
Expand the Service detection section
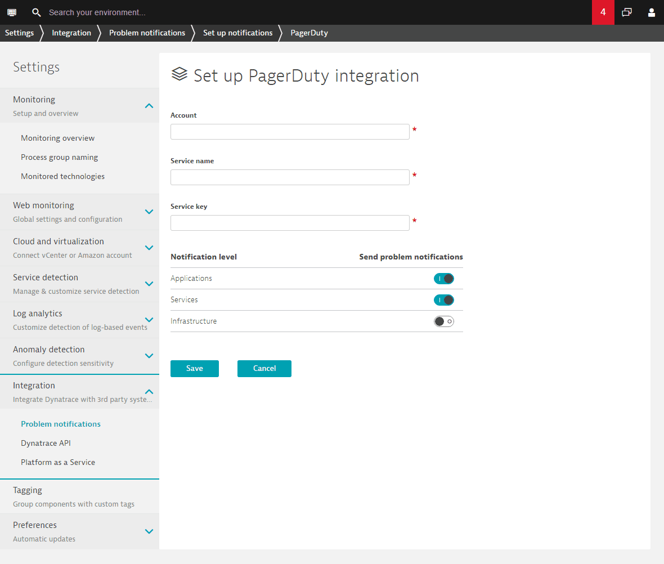tap(149, 284)
